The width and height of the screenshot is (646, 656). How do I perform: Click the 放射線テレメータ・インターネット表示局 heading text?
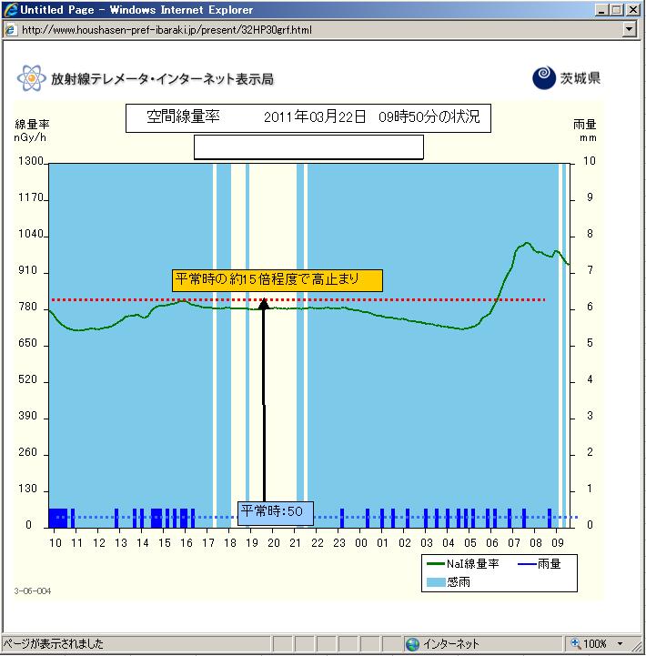(x=162, y=79)
